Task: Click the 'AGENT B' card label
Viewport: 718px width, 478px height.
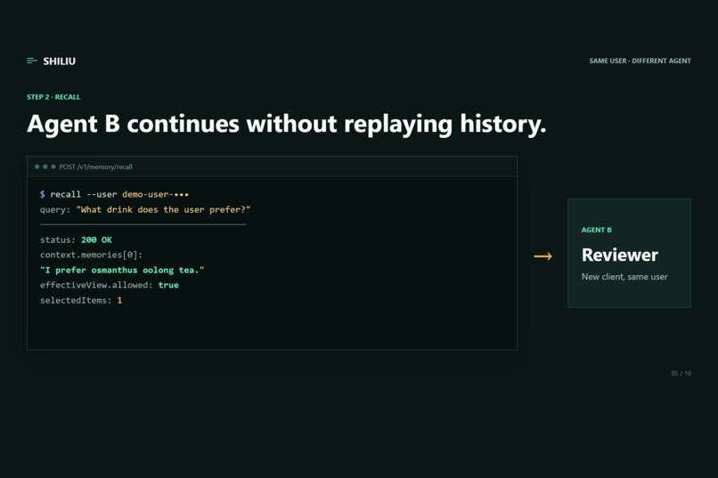Action: click(x=596, y=230)
